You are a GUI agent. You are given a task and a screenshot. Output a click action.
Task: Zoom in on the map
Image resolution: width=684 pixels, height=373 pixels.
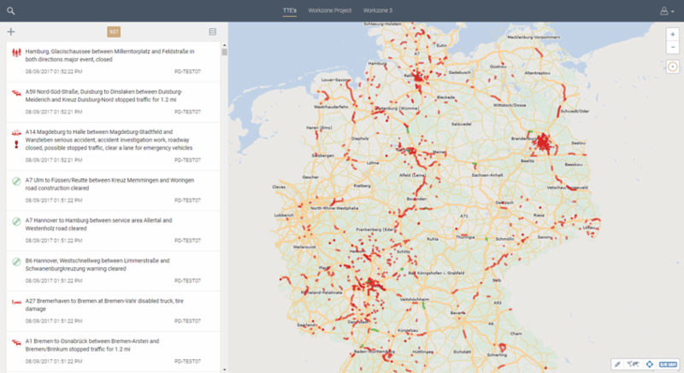672,32
